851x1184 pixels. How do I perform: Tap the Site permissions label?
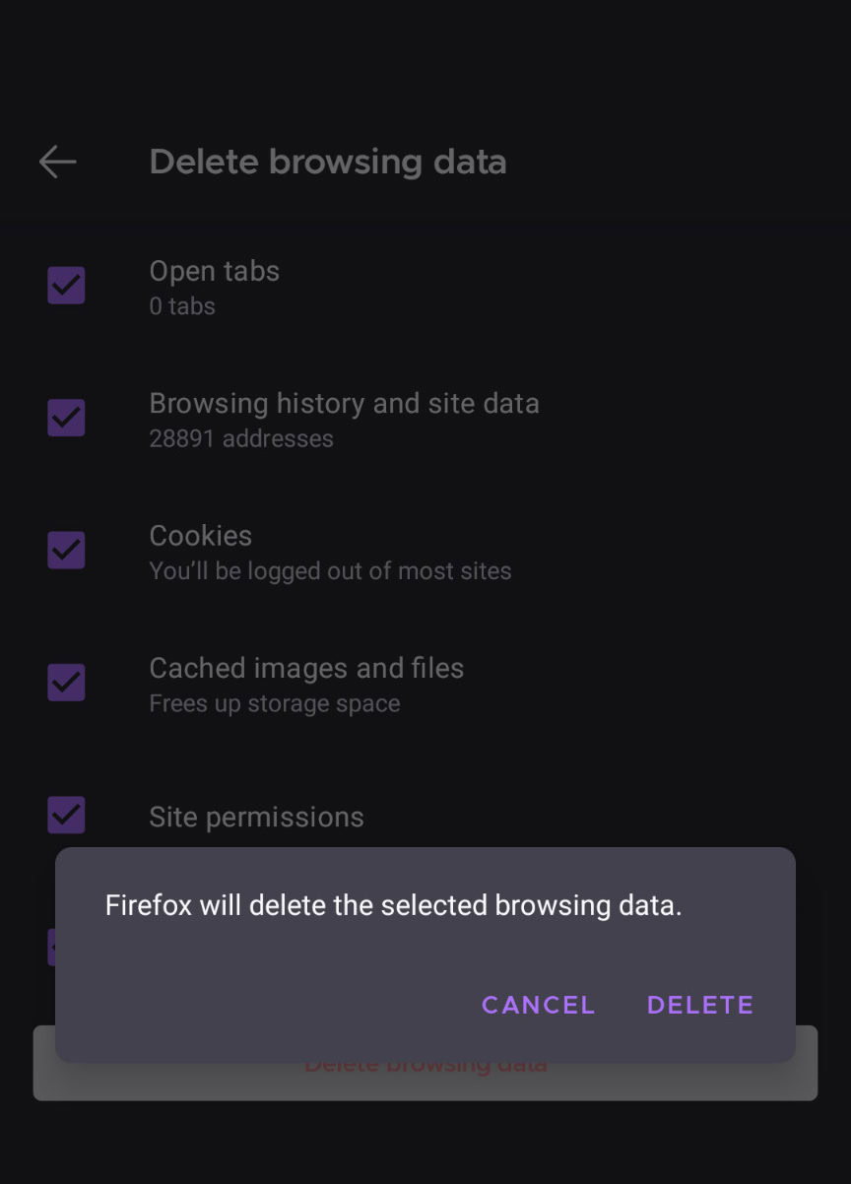tap(256, 817)
